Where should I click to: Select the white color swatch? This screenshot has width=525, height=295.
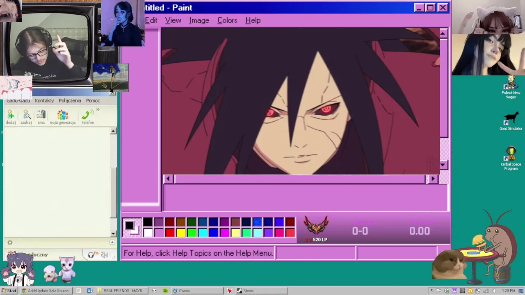coord(148,233)
